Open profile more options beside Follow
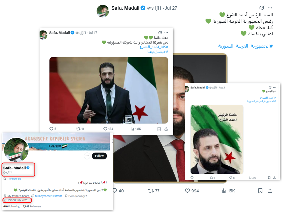282x212 pixels. (87, 156)
